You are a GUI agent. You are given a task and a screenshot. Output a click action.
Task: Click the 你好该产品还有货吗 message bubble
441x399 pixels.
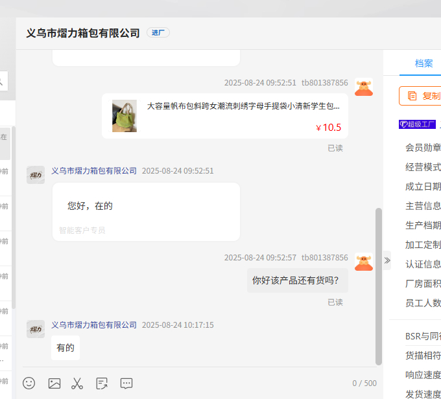click(297, 280)
